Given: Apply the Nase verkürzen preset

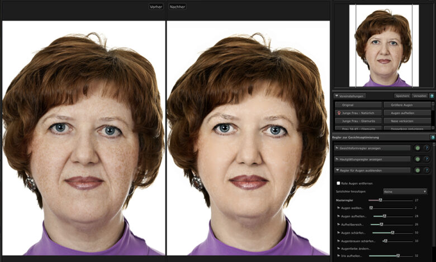Looking at the screenshot, I should pyautogui.click(x=407, y=121).
